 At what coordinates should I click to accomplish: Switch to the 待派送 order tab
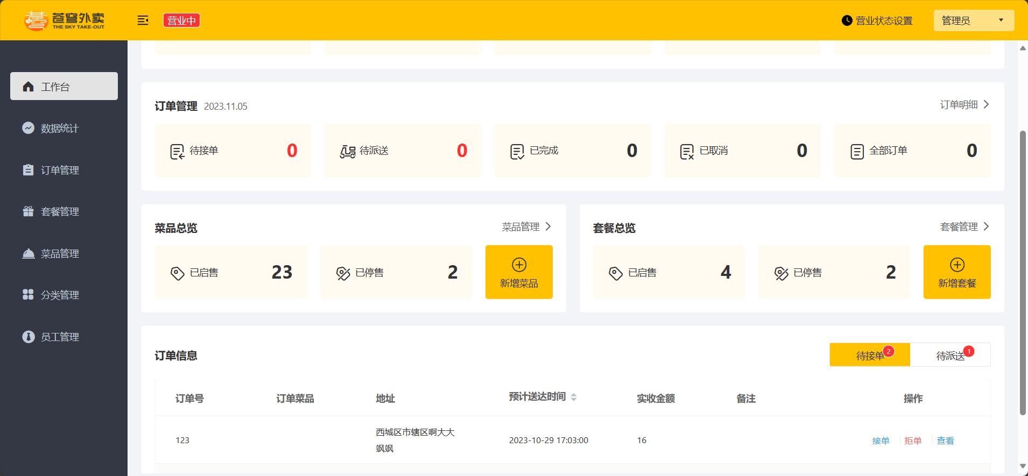950,356
